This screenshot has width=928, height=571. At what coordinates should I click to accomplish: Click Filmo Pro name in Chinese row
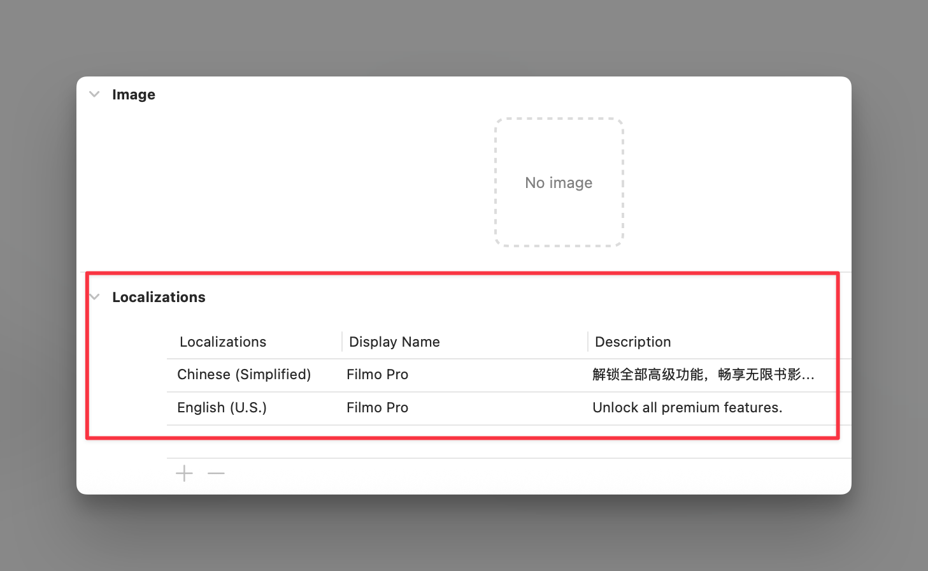click(377, 375)
